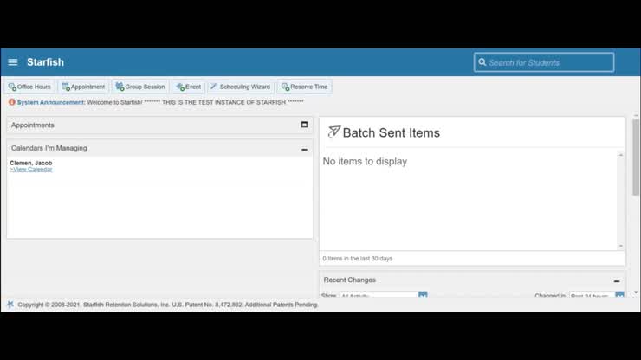
Task: Create a Group Session
Action: point(140,87)
